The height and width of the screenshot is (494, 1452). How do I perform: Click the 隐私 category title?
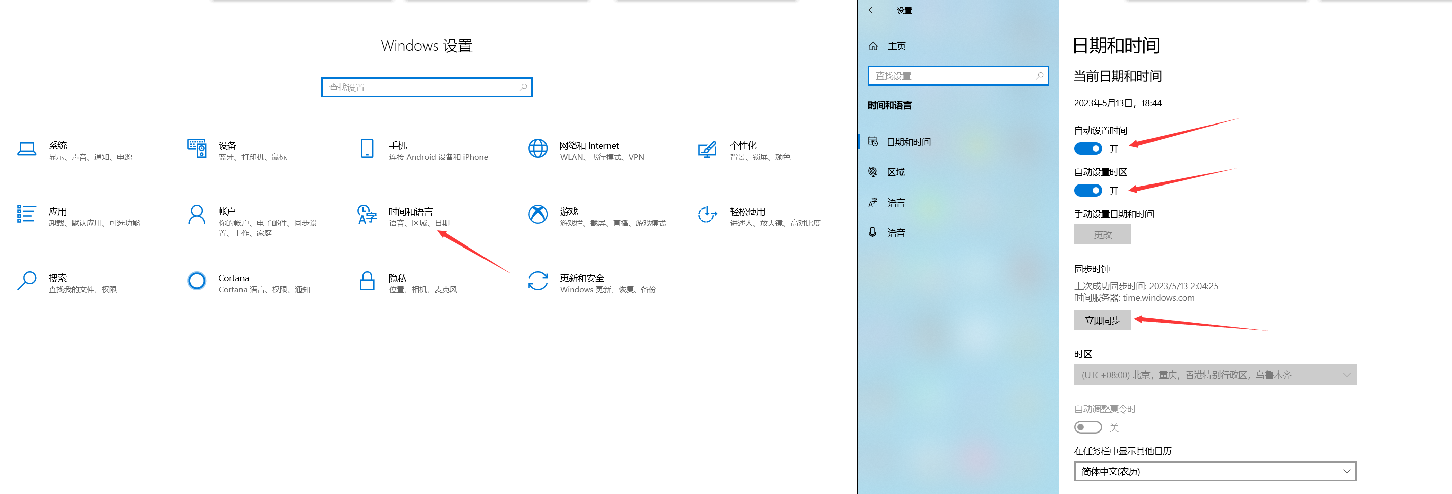point(397,278)
